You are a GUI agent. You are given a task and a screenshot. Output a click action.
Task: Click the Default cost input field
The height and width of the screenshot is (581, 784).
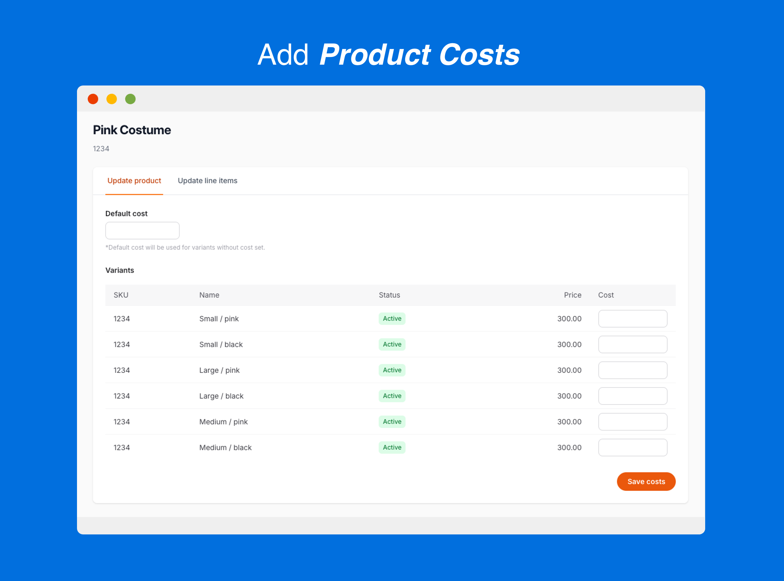pos(142,230)
